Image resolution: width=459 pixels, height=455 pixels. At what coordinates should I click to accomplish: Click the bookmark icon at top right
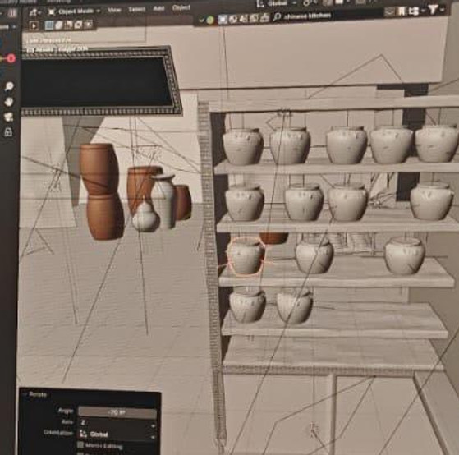(402, 11)
